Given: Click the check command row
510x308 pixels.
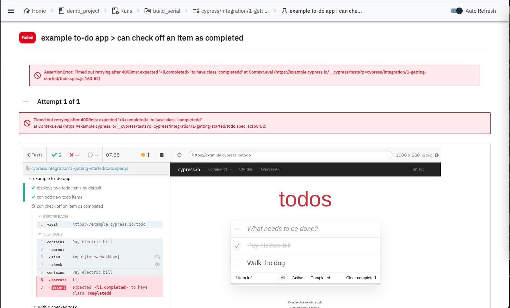Looking at the screenshot, I should click(x=100, y=265).
